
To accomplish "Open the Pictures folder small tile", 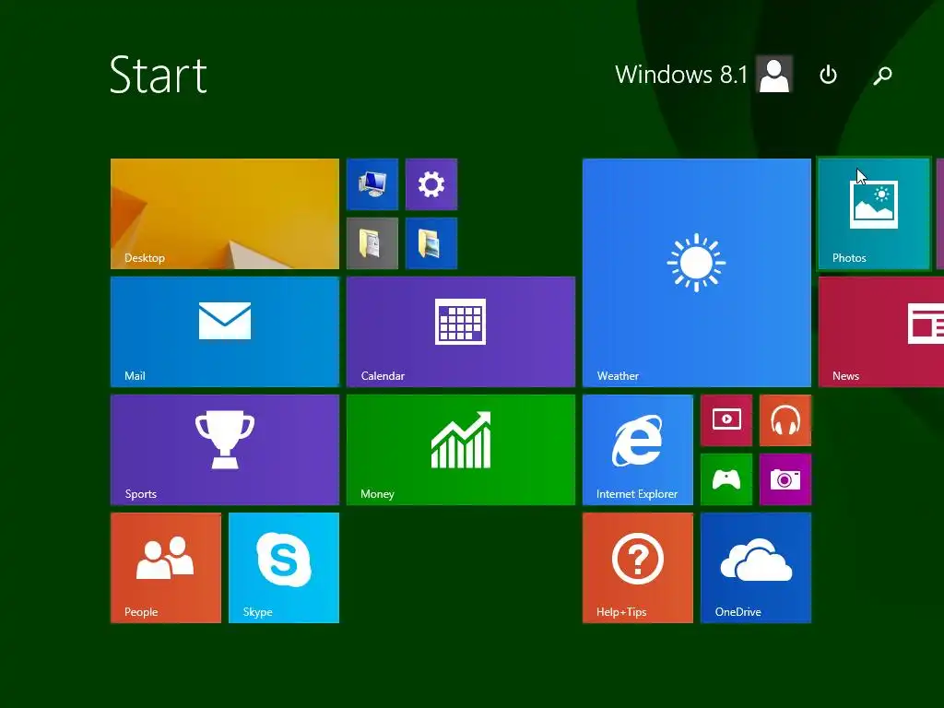I will click(x=431, y=243).
